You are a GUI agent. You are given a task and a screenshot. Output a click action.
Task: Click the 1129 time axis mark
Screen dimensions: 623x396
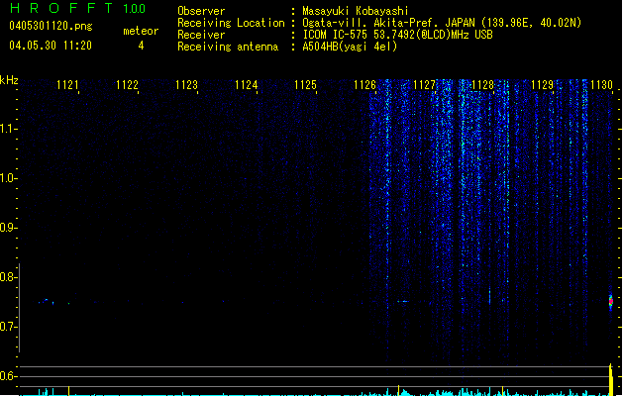coord(543,85)
